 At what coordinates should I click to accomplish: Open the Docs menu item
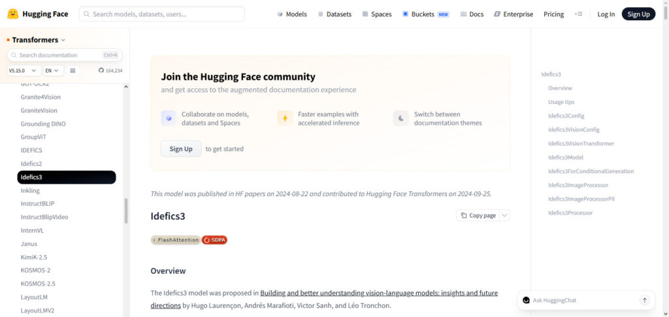[x=472, y=14]
